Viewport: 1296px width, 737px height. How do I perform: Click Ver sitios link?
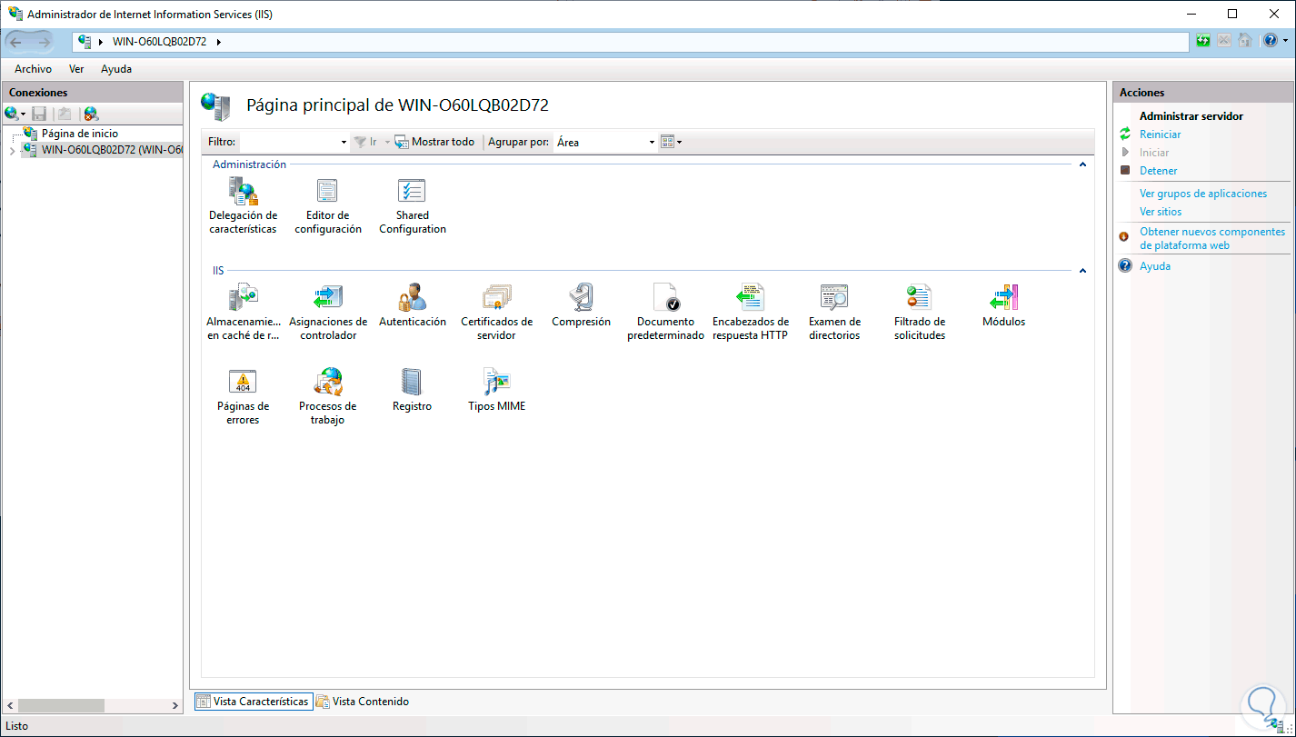coord(1161,212)
